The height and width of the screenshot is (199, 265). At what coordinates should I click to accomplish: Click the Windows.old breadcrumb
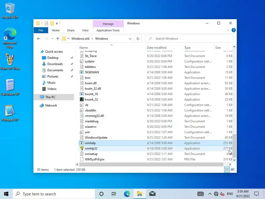click(80, 39)
